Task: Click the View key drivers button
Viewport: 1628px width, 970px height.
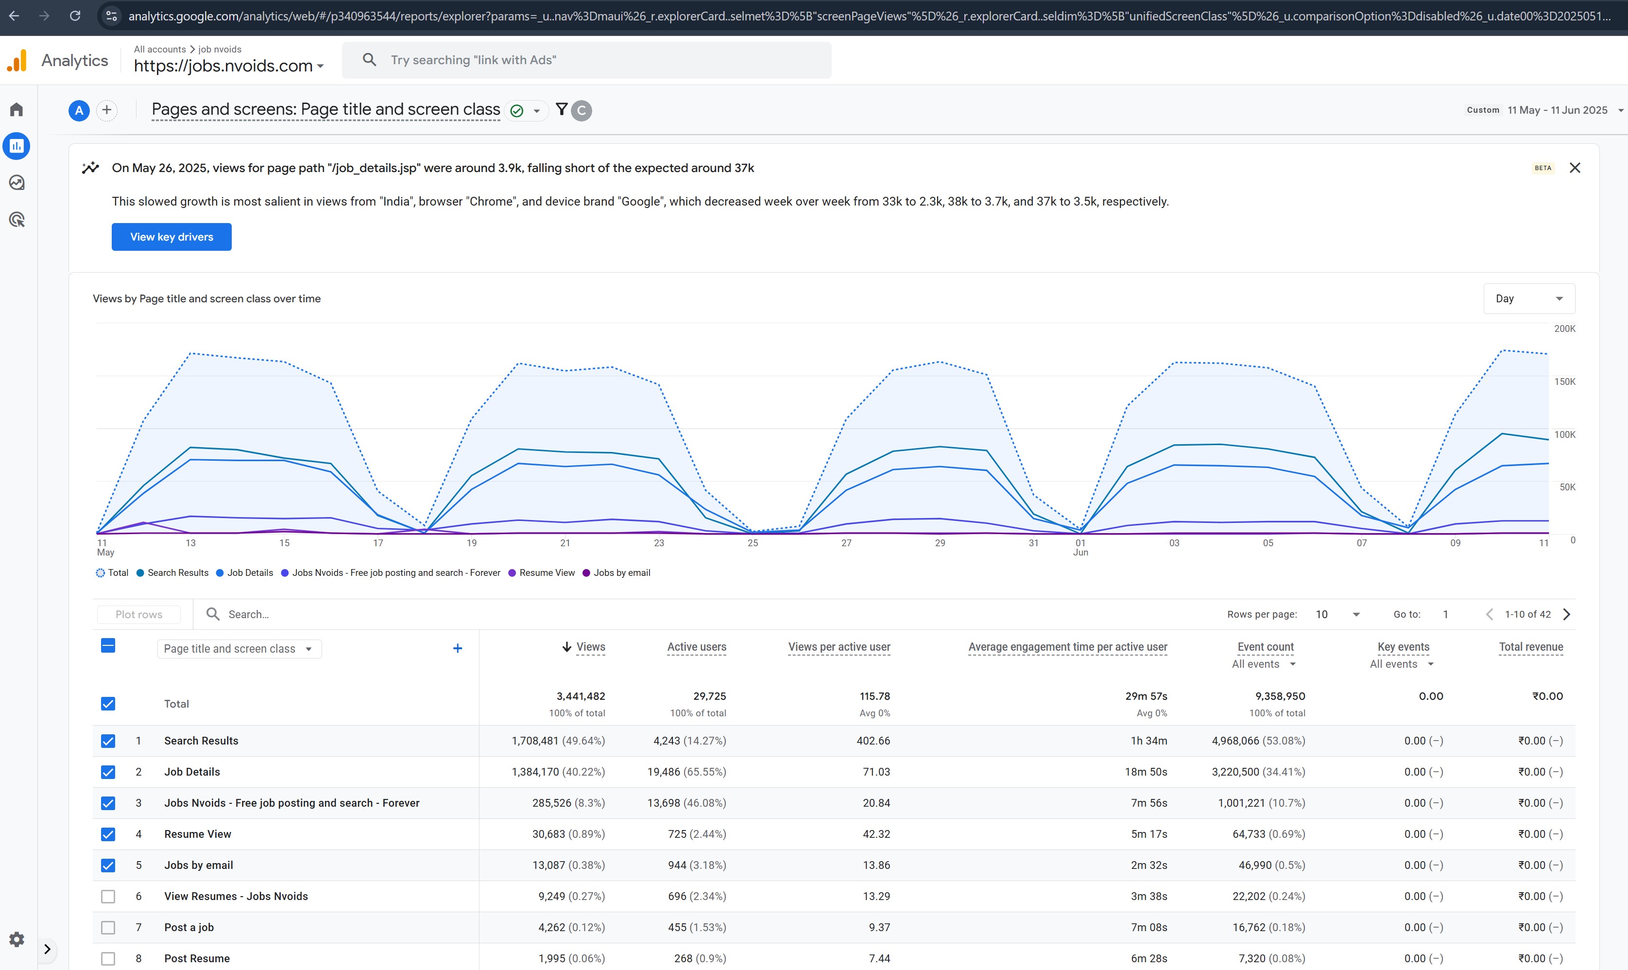Action: point(171,237)
